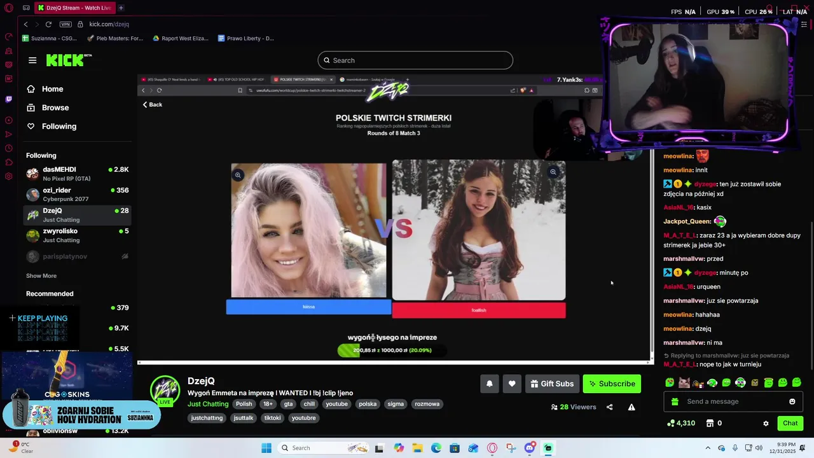814x458 pixels.
Task: Open chat settings gear
Action: [x=766, y=424]
